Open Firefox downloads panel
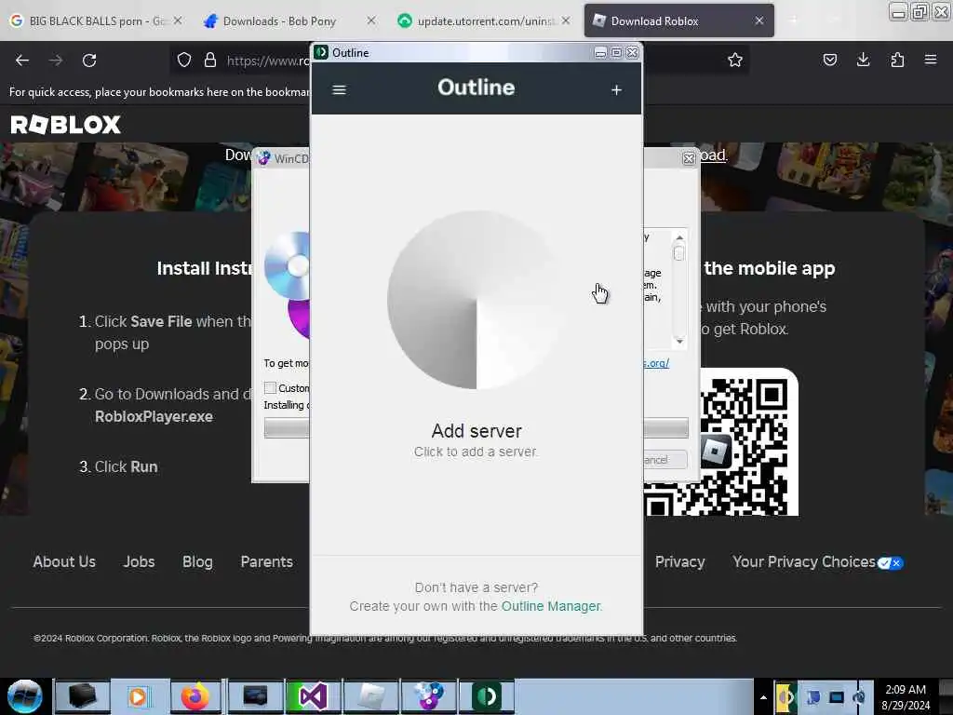Image resolution: width=953 pixels, height=715 pixels. 863,60
